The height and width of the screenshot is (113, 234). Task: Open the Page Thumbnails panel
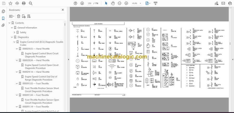click(3, 11)
